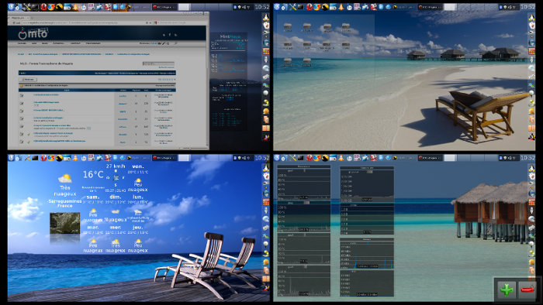Open terminal icon on forum desktop panel
This screenshot has height=305, width=543.
click(x=35, y=7)
